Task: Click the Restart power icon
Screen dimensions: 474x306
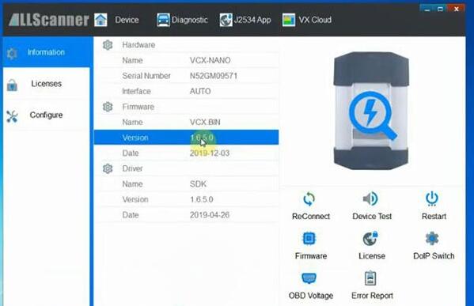Action: click(x=432, y=198)
